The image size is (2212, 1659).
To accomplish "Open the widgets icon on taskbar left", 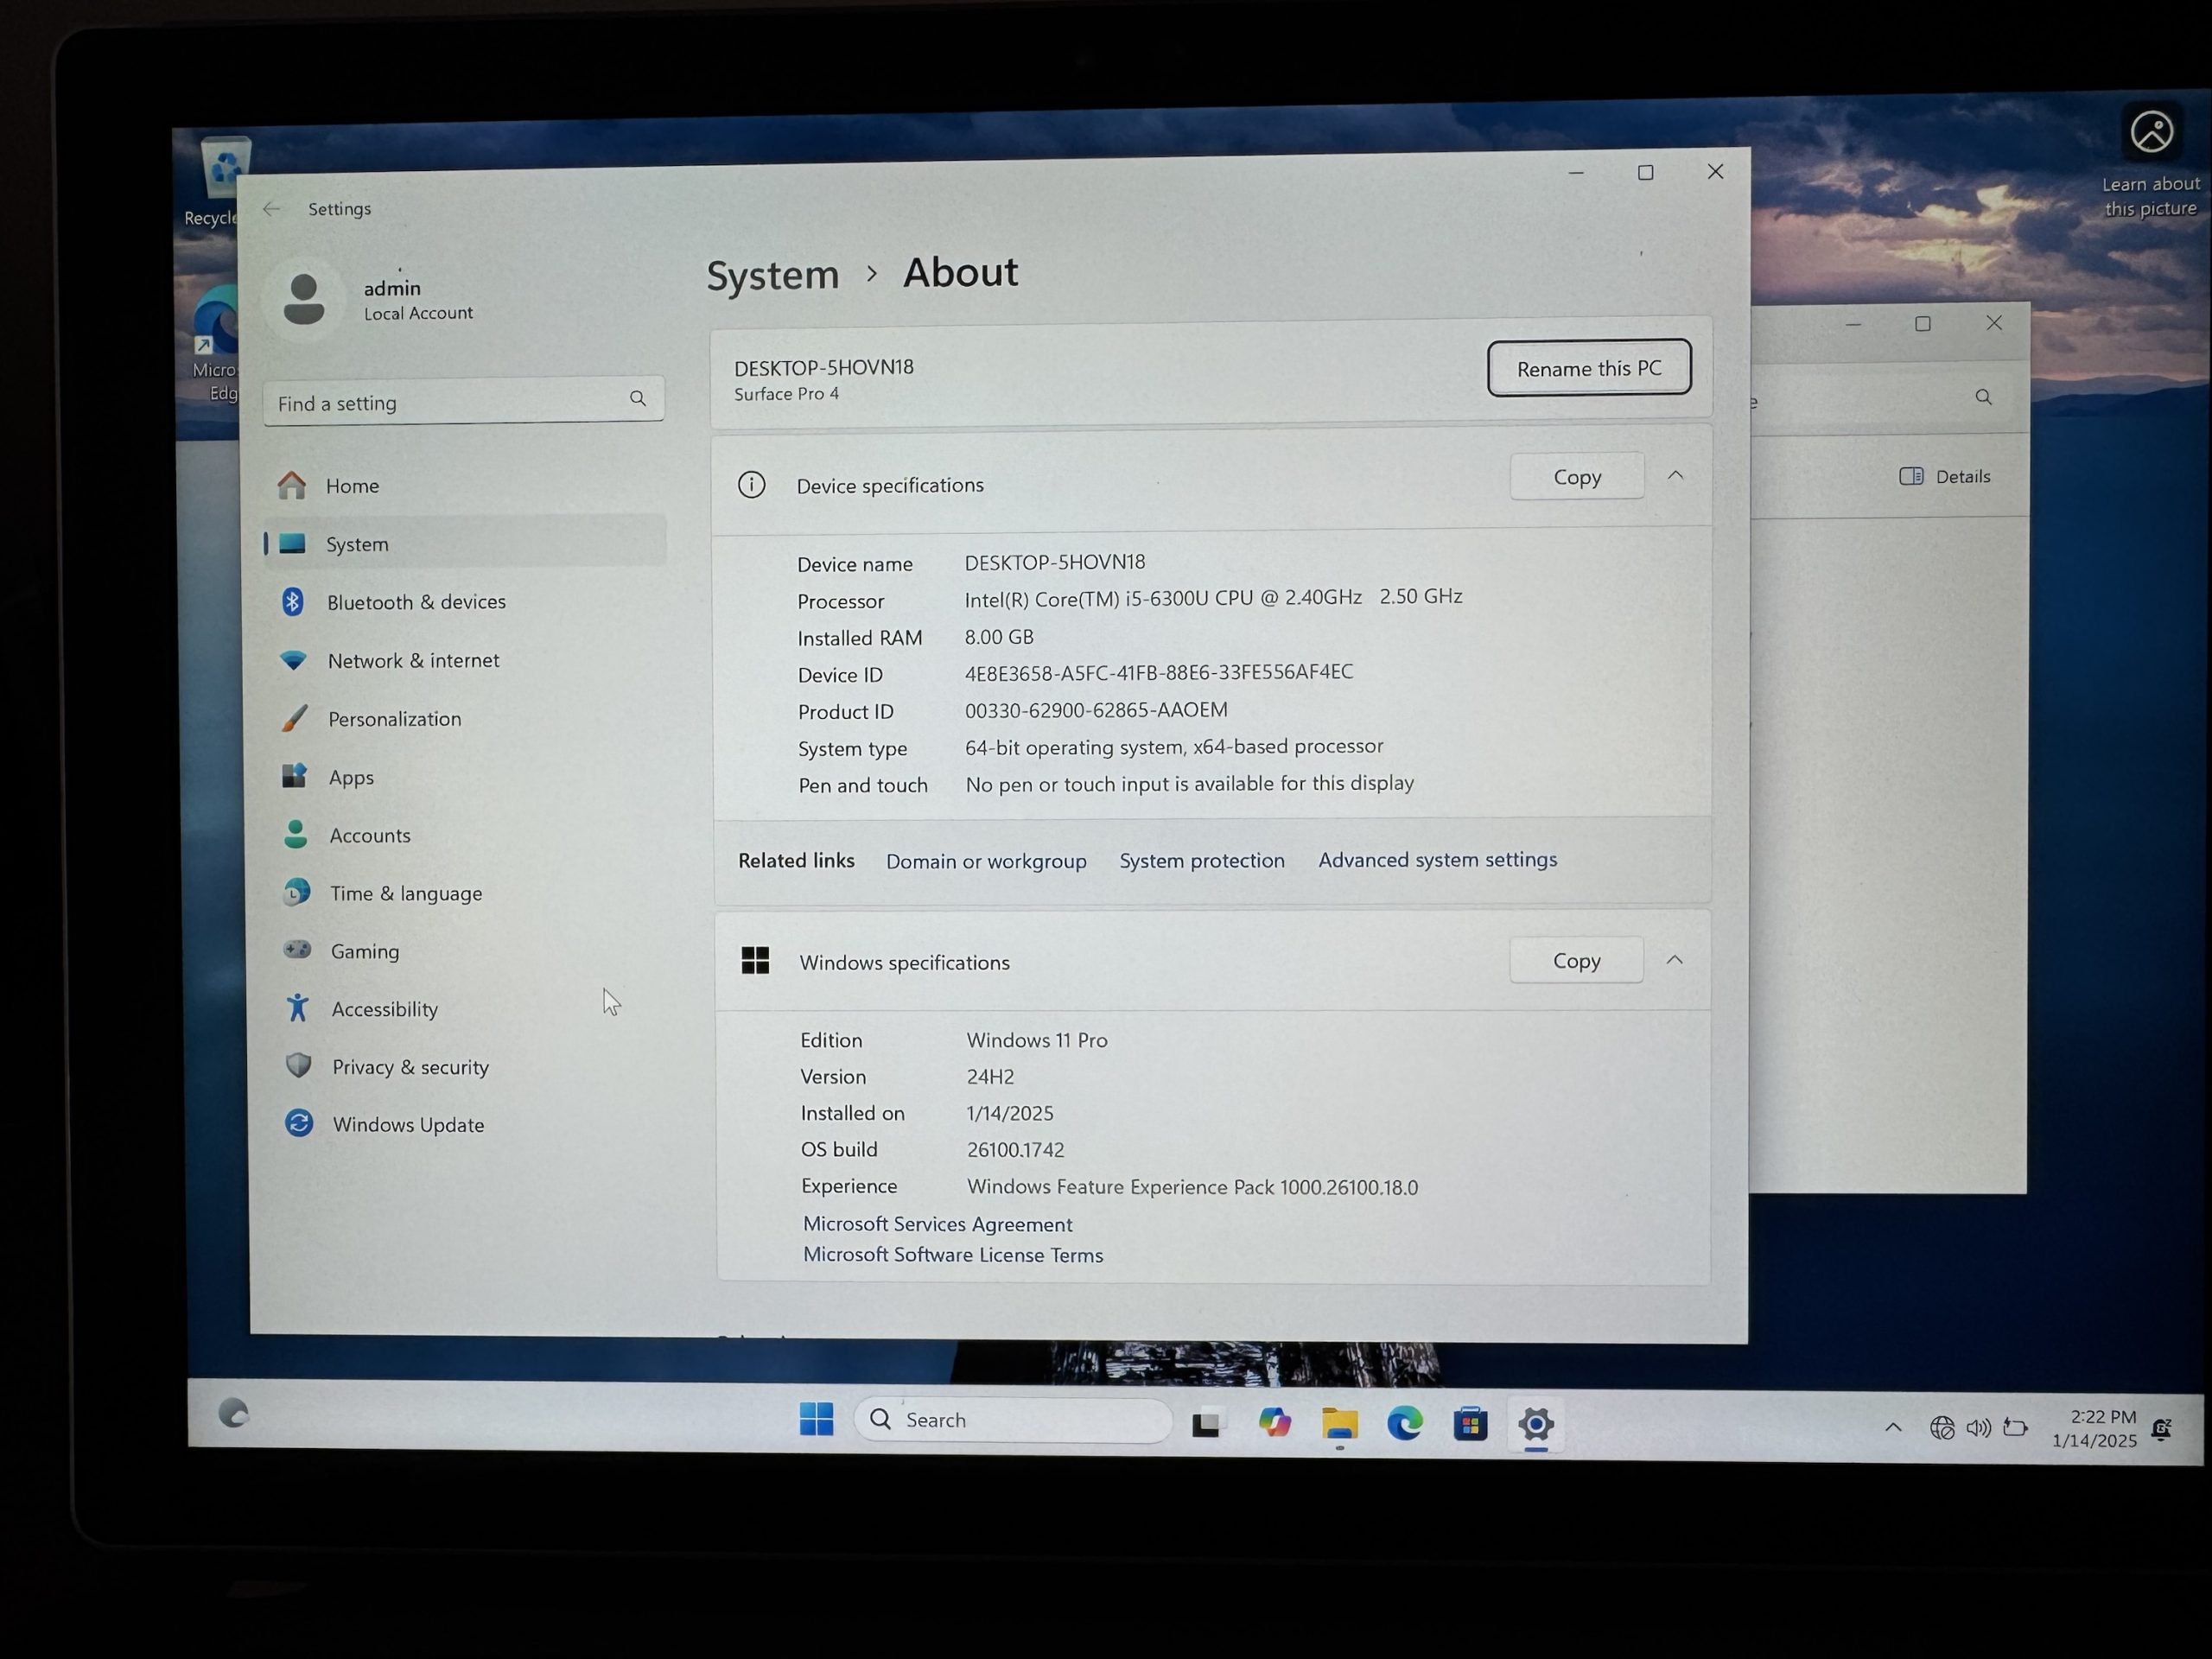I will click(x=234, y=1413).
